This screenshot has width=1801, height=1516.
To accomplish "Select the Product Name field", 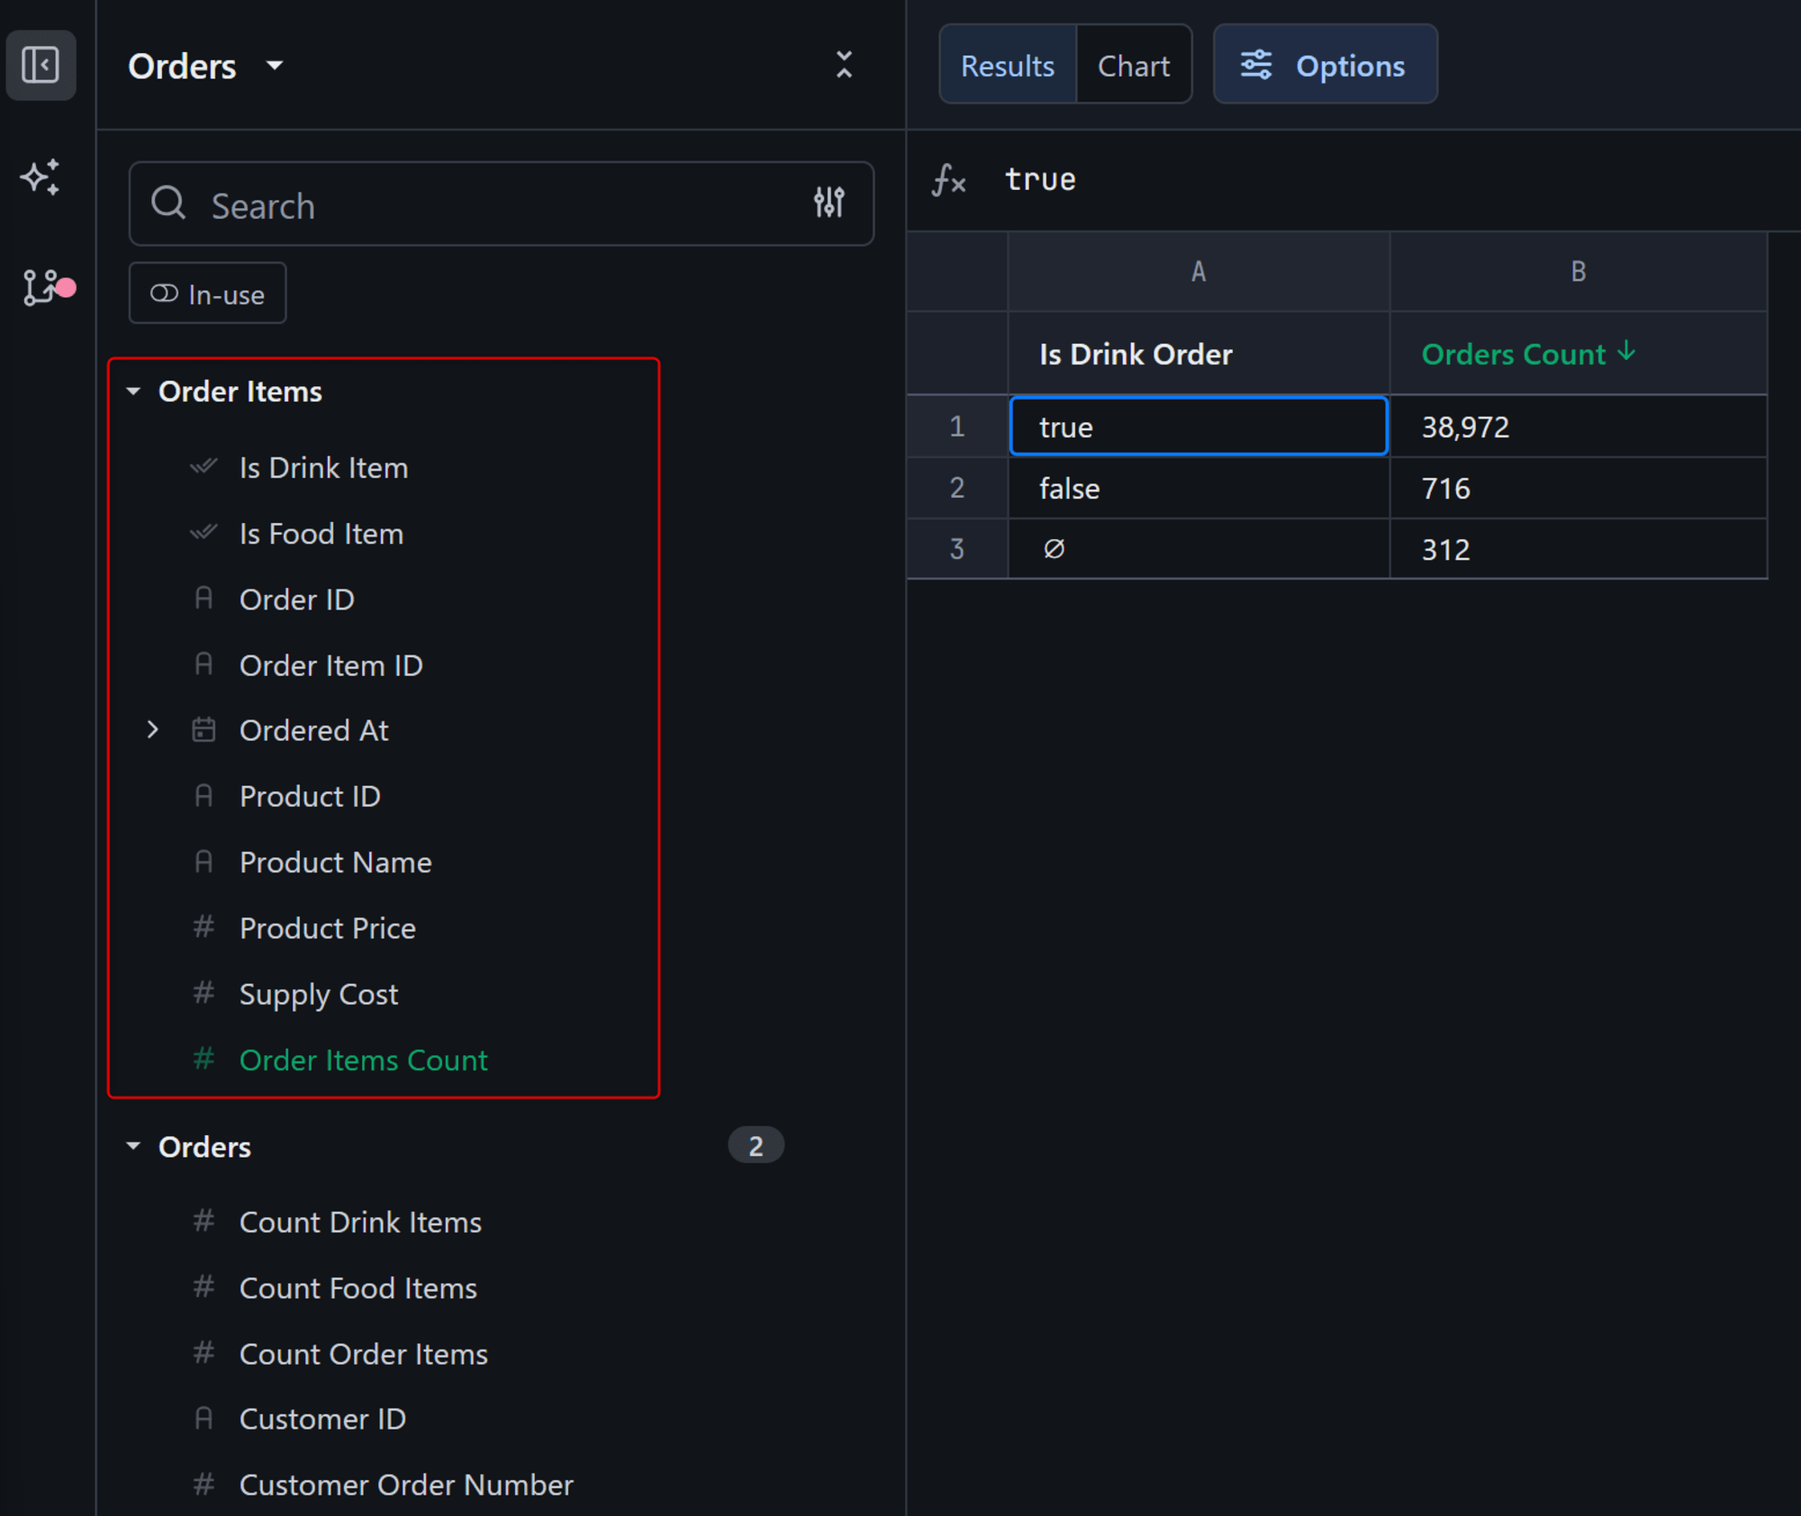I will tap(336, 862).
